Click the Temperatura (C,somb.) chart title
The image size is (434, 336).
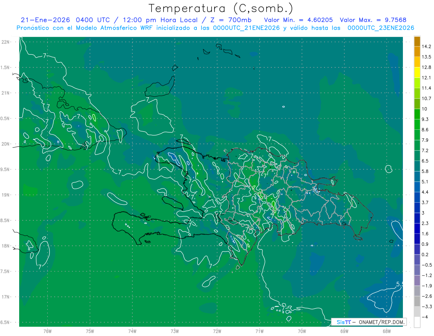click(x=221, y=8)
